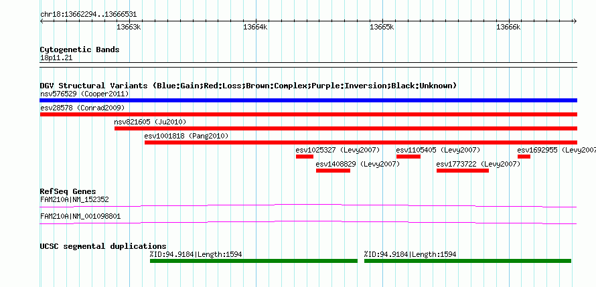Screen dimensions: 596x287
Task: Open the esv1773722 (Levy2007) label
Action: [478, 164]
